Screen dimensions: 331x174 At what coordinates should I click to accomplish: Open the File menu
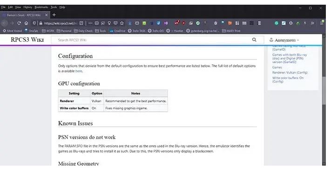pyautogui.click(x=3, y=7)
